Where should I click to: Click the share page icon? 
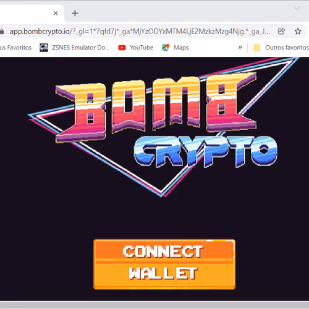click(281, 32)
